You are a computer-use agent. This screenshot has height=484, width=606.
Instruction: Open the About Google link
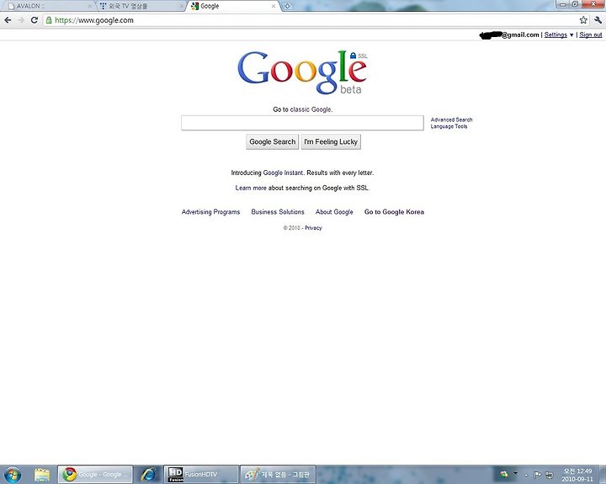click(x=334, y=212)
